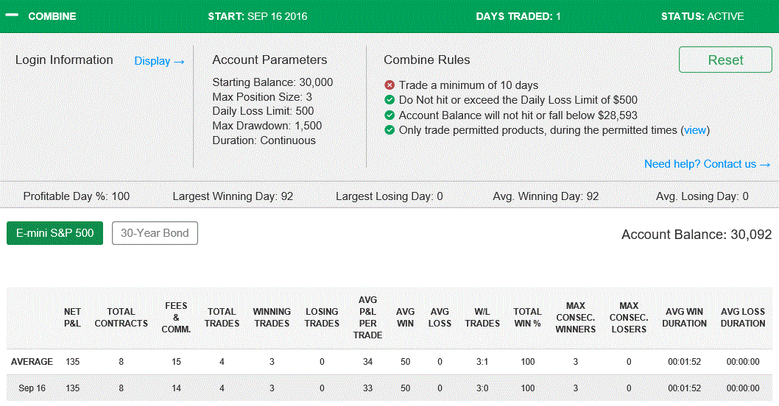Click the NET P&L column header
The width and height of the screenshot is (779, 406).
(x=72, y=317)
